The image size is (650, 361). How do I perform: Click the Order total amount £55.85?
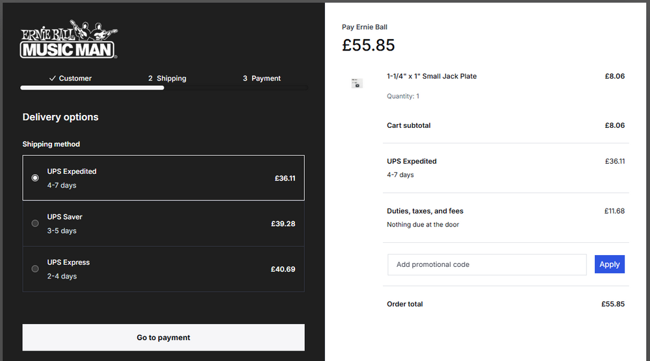tap(612, 304)
